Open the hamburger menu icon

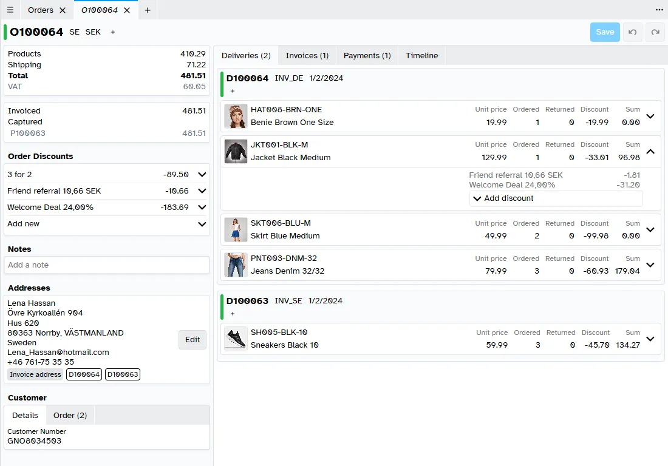10,10
